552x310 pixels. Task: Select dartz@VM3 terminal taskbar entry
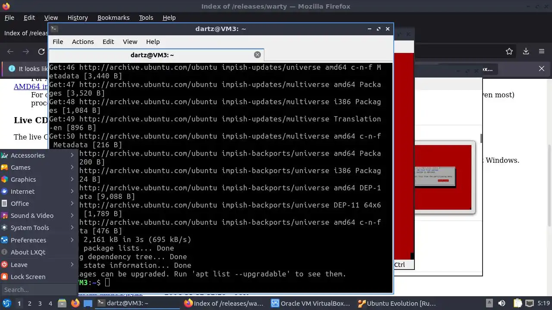[138, 303]
